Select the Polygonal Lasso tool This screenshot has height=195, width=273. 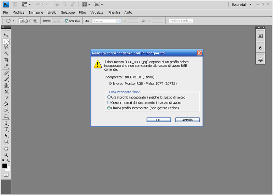[x=6, y=47]
